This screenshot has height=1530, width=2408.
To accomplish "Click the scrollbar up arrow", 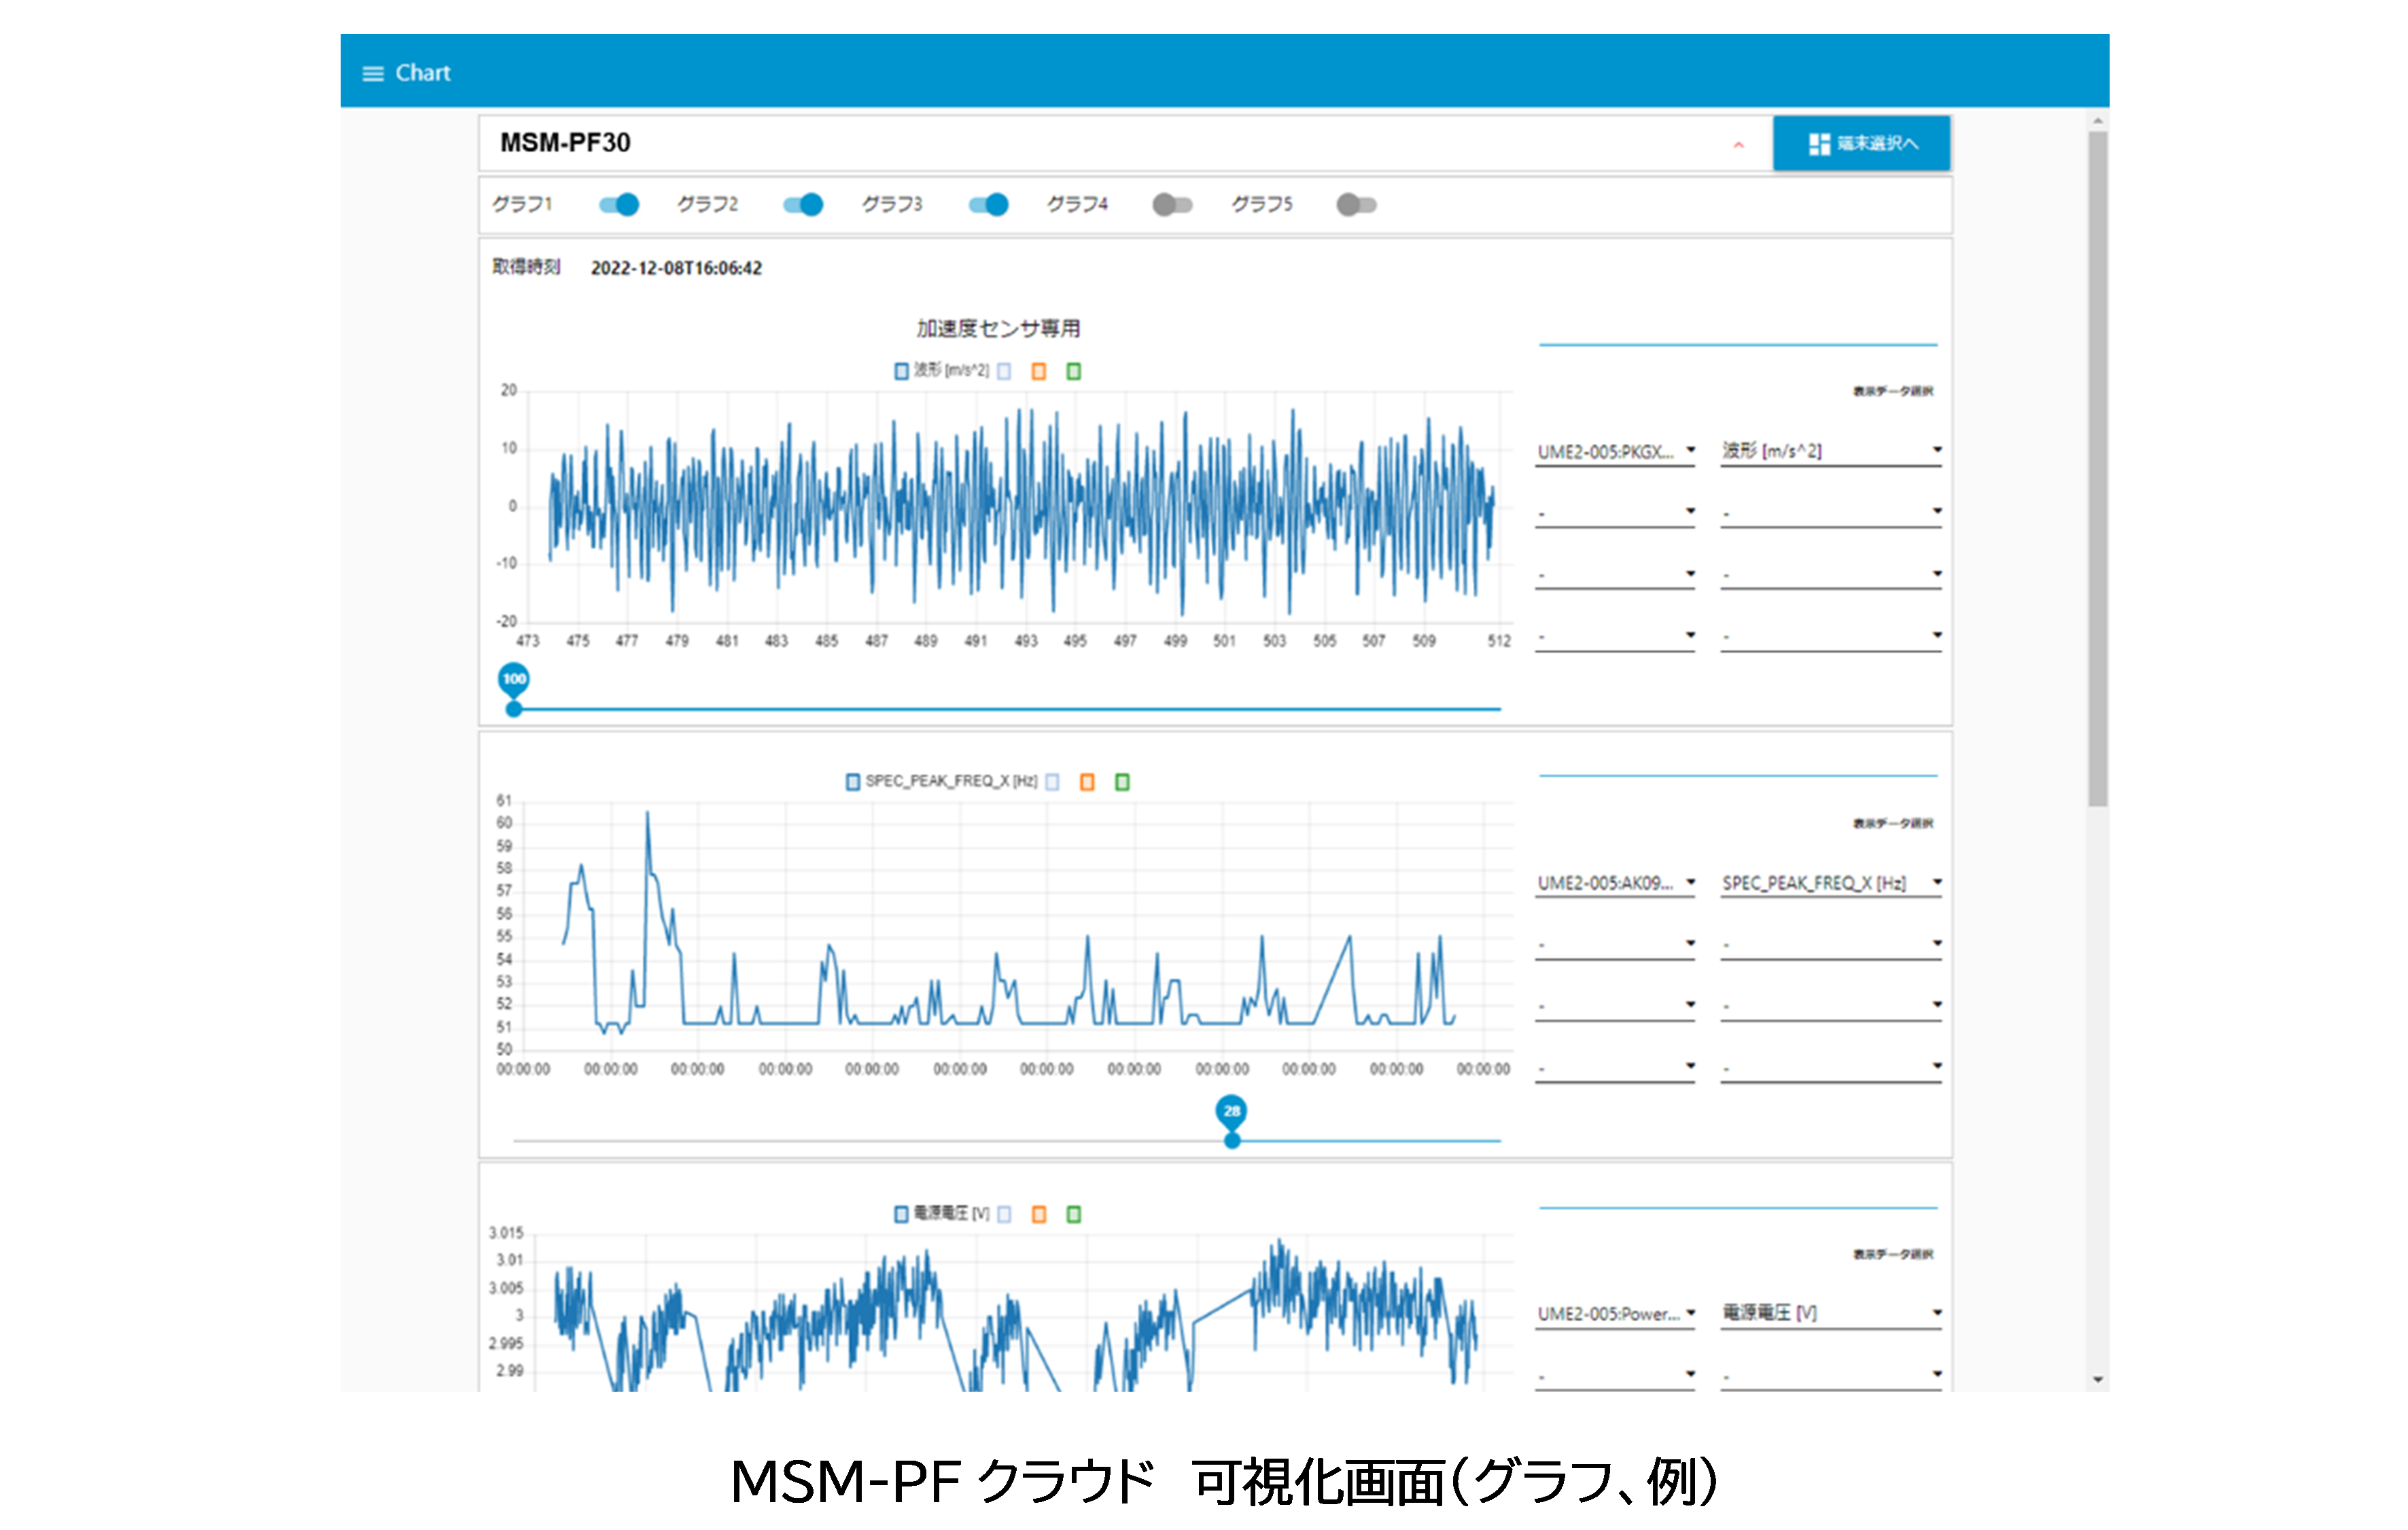I will (x=2098, y=121).
